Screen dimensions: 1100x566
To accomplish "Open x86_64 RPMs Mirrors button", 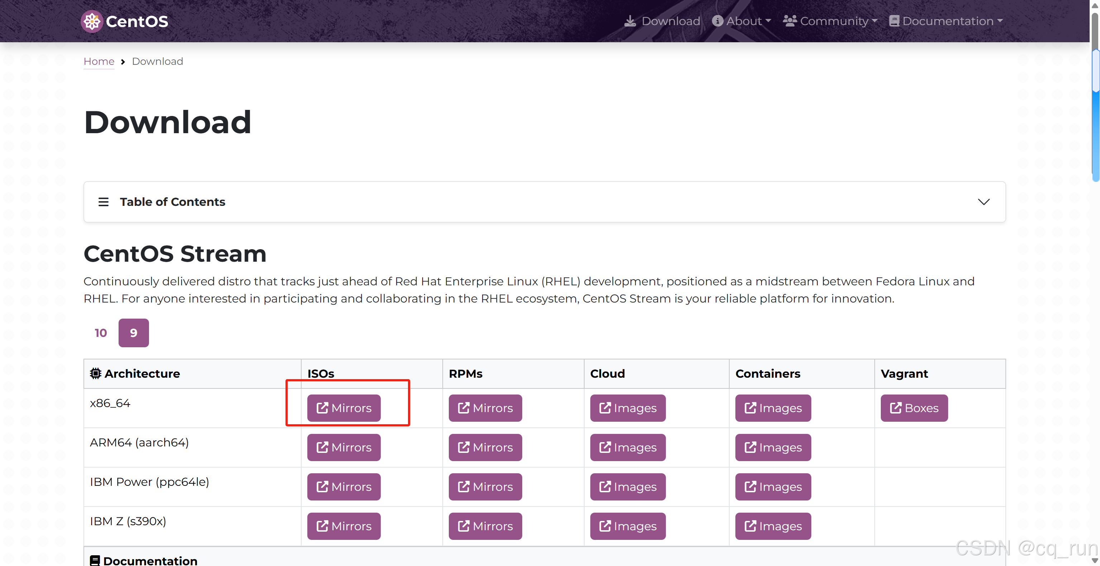I will (485, 408).
